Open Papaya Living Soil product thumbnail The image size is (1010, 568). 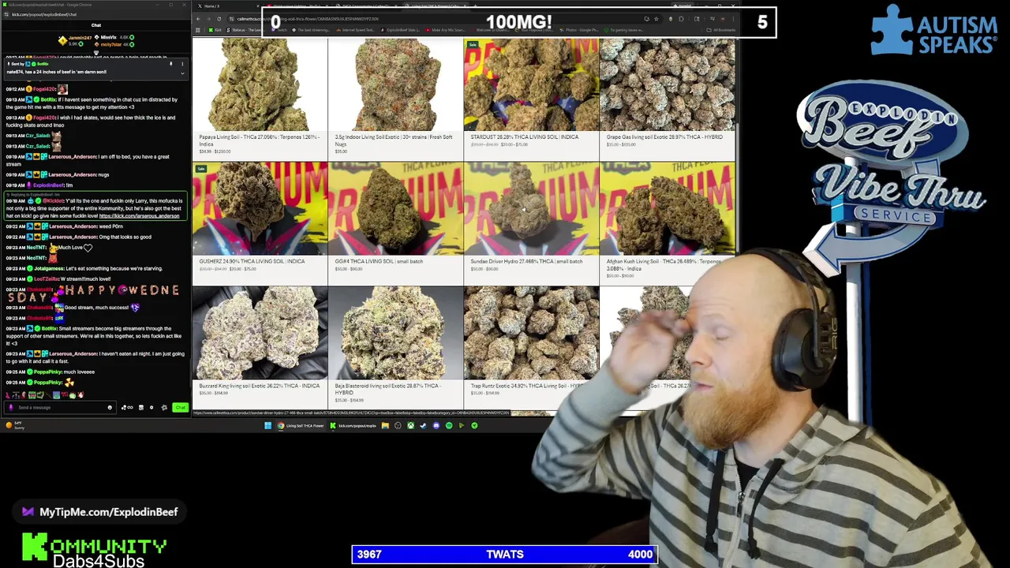tap(260, 84)
